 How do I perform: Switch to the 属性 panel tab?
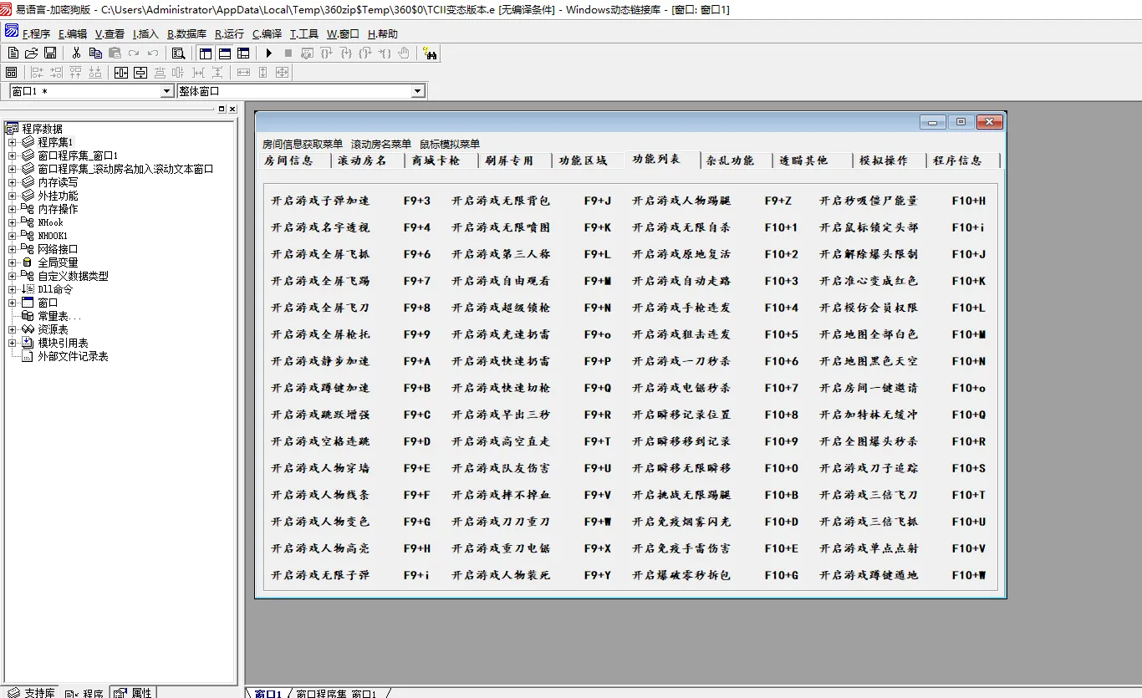pyautogui.click(x=134, y=692)
